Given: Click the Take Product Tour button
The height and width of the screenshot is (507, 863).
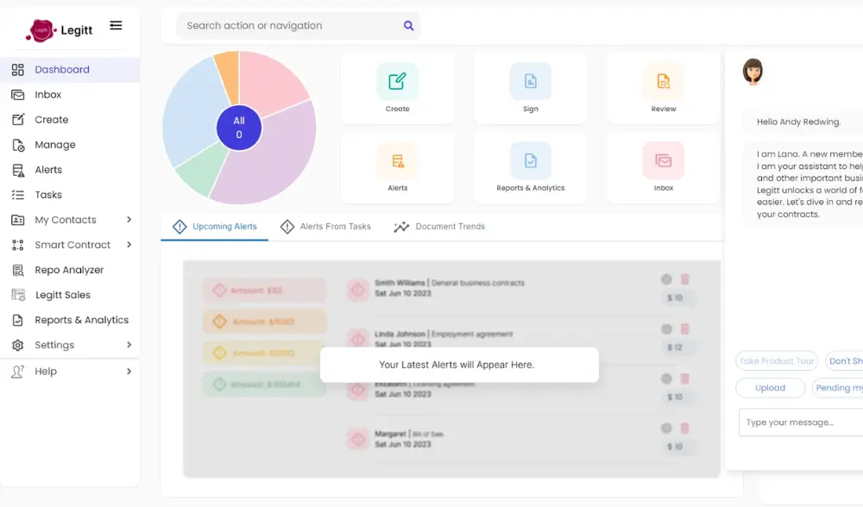Looking at the screenshot, I should pos(777,361).
